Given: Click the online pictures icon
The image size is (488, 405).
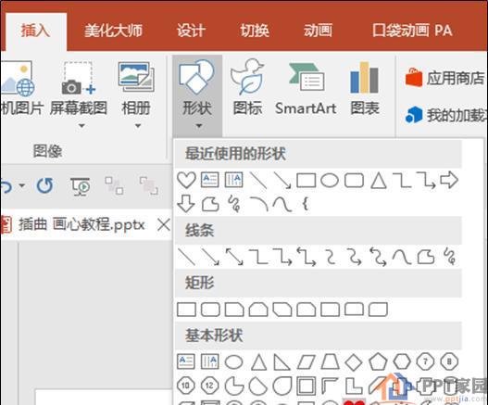Looking at the screenshot, I should (x=18, y=79).
